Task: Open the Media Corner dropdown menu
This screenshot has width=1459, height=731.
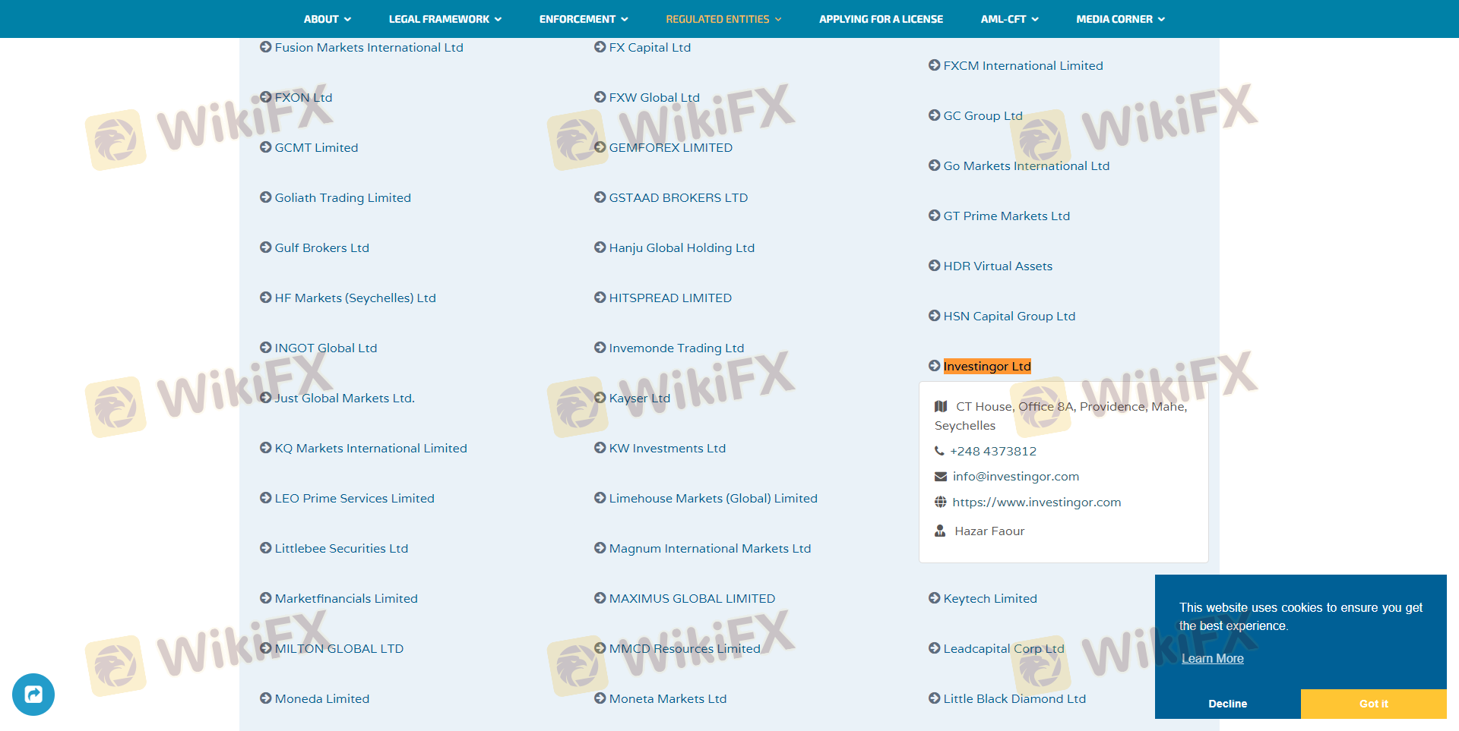Action: (x=1120, y=19)
